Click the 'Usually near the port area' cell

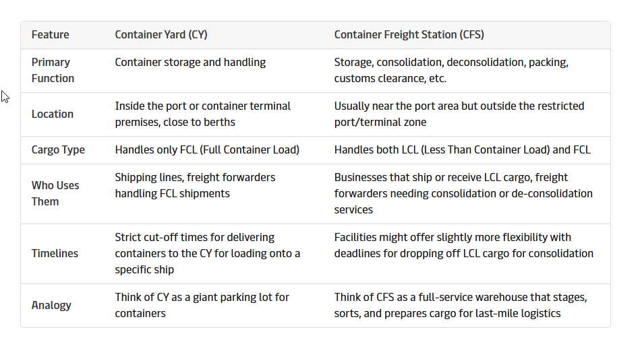click(459, 114)
